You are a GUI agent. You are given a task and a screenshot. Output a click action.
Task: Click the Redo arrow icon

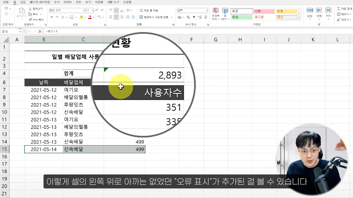(6, 14)
